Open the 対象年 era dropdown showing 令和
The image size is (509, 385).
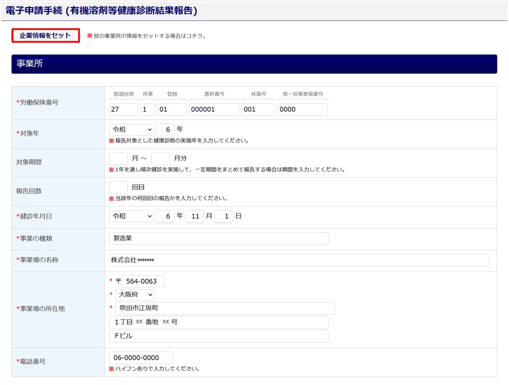click(x=131, y=129)
